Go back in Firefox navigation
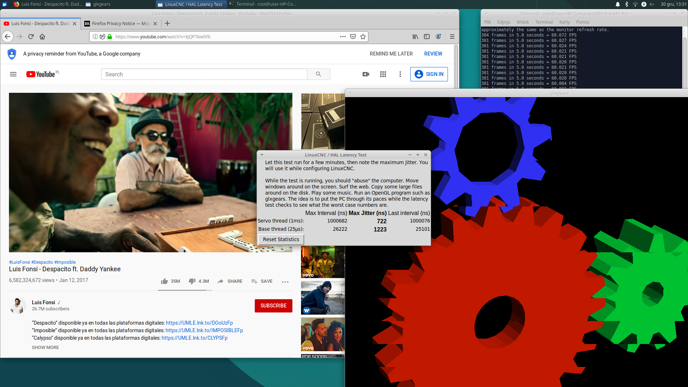The image size is (688, 387). (x=8, y=37)
